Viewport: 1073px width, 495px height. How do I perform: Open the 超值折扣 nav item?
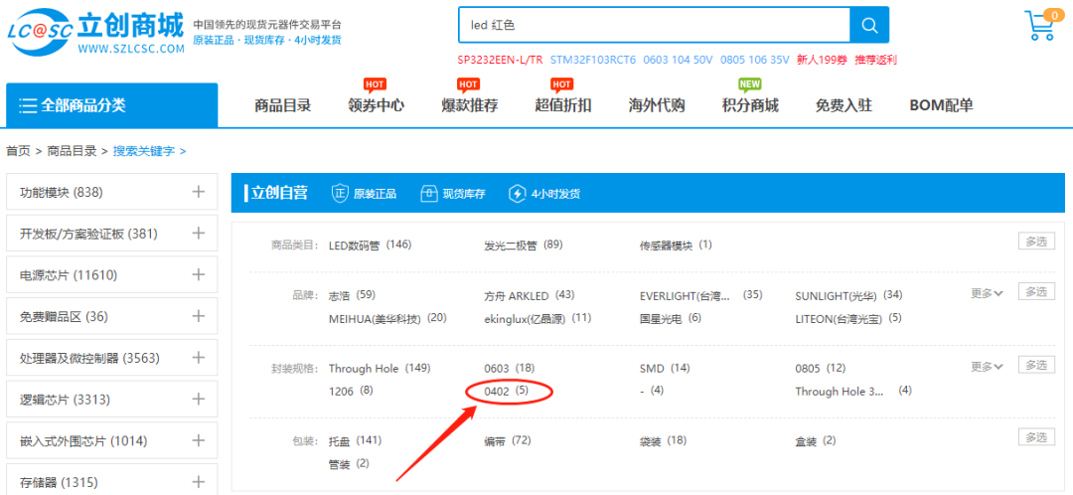click(563, 105)
